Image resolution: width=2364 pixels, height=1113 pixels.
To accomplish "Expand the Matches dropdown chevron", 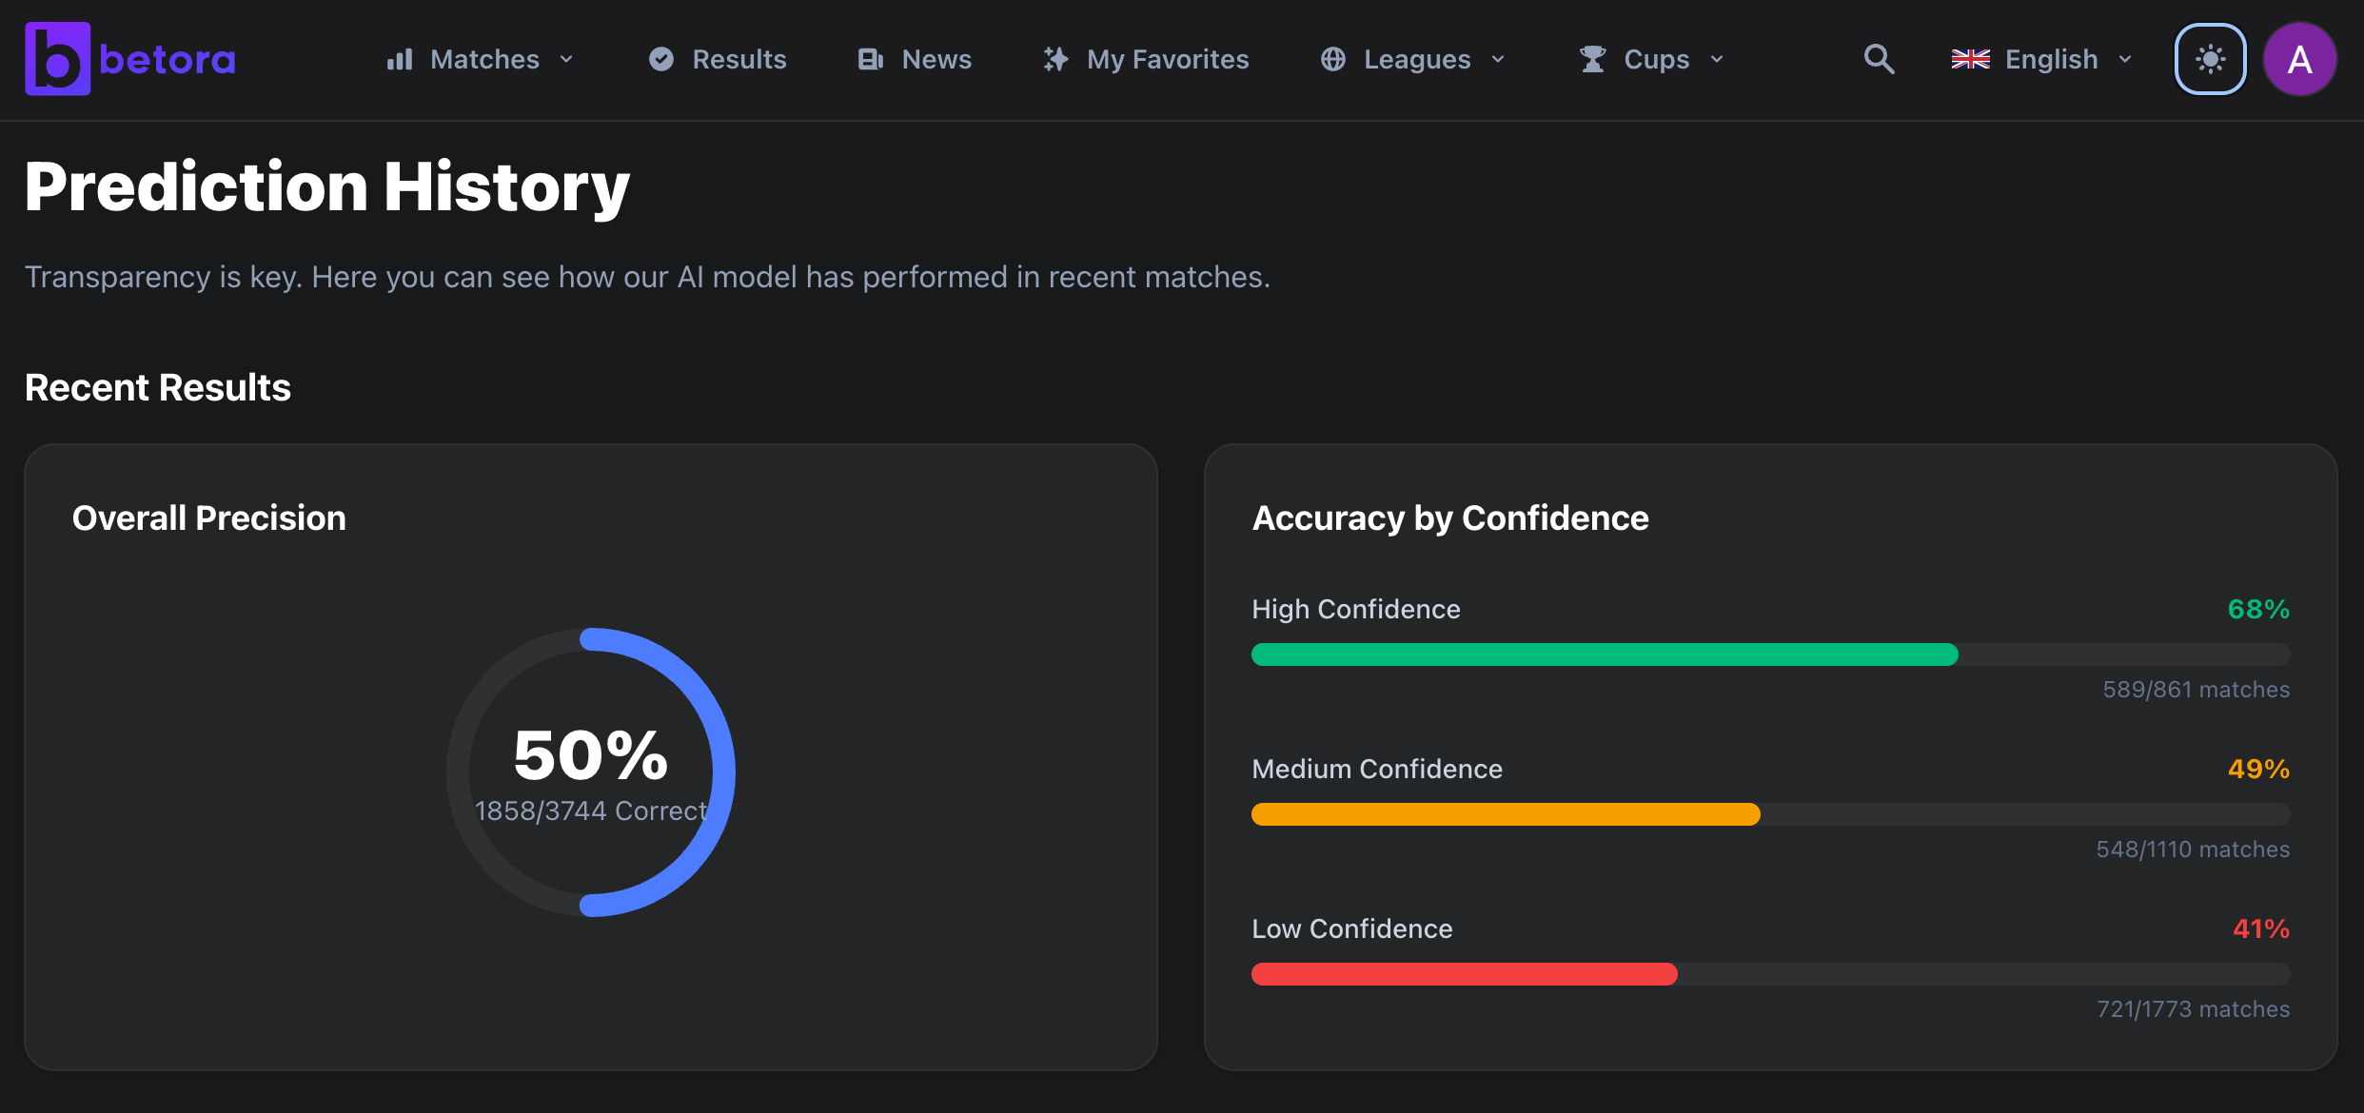I will [x=567, y=59].
